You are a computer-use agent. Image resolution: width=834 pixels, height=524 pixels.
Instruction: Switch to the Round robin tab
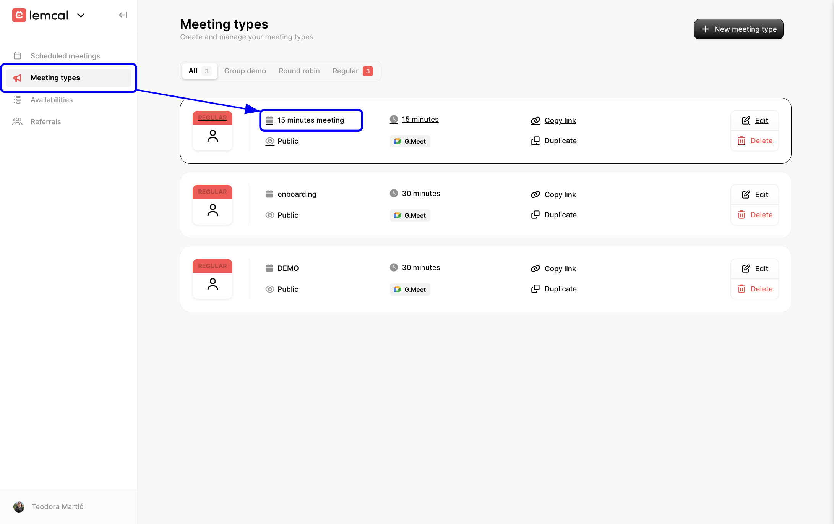pos(299,71)
